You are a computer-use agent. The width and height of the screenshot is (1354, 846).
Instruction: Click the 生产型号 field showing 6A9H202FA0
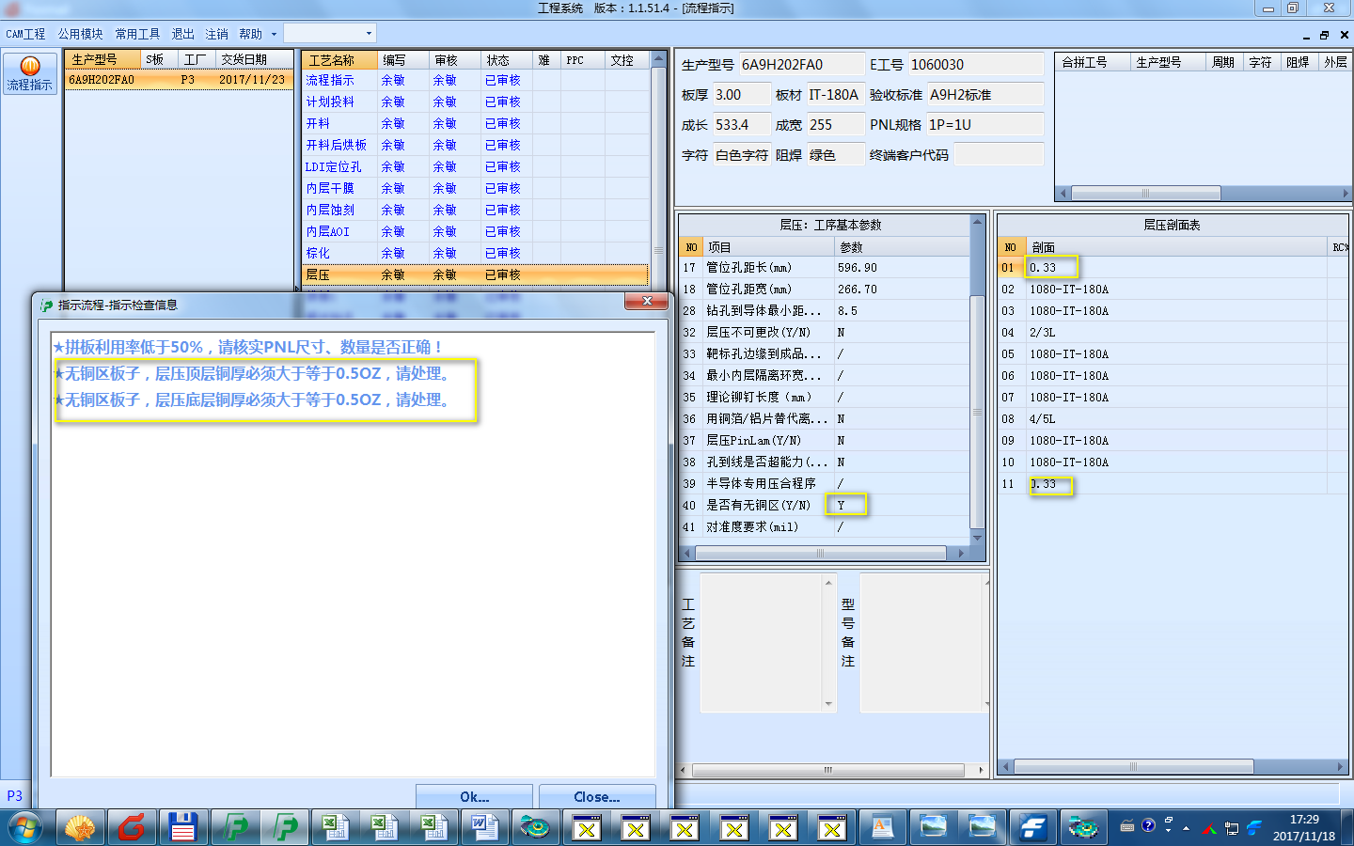click(801, 65)
